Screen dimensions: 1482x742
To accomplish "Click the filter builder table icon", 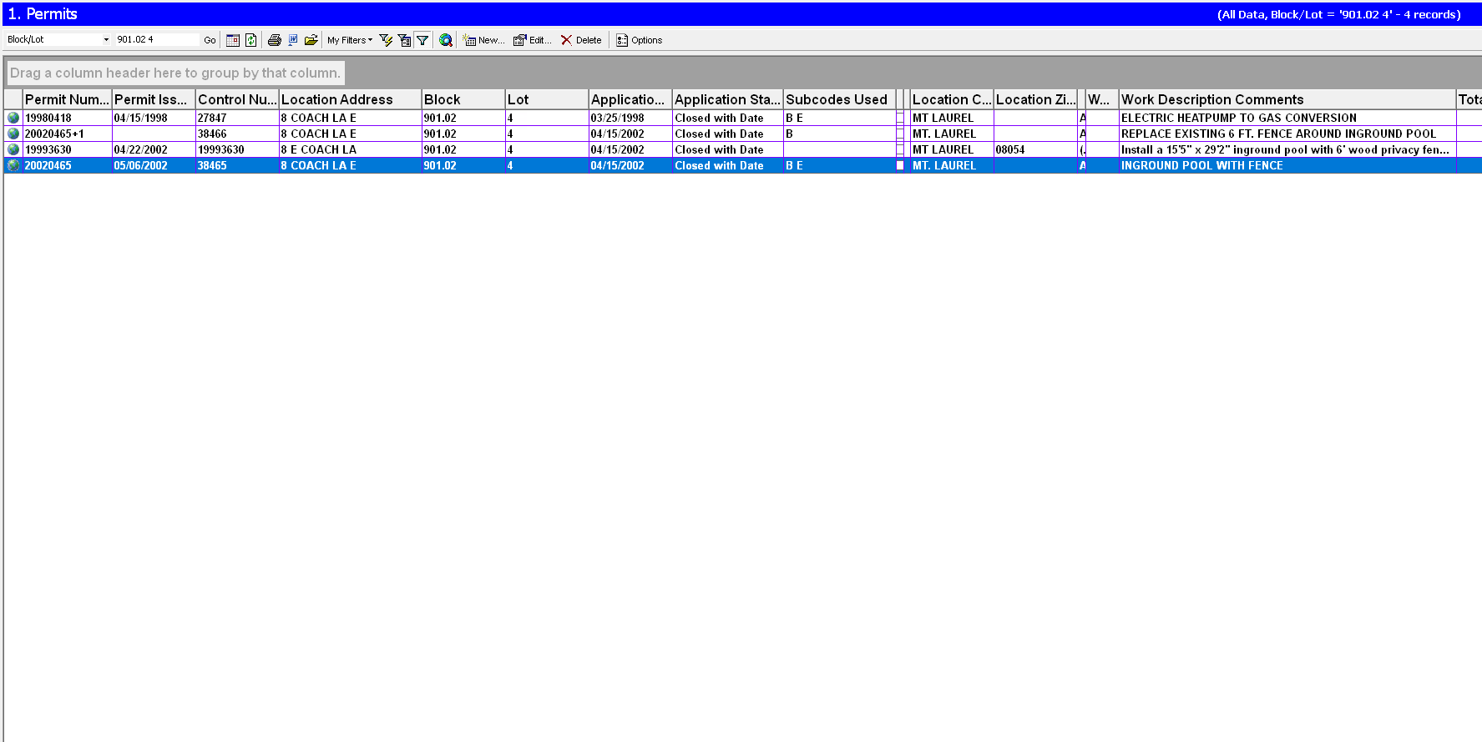I will [404, 40].
